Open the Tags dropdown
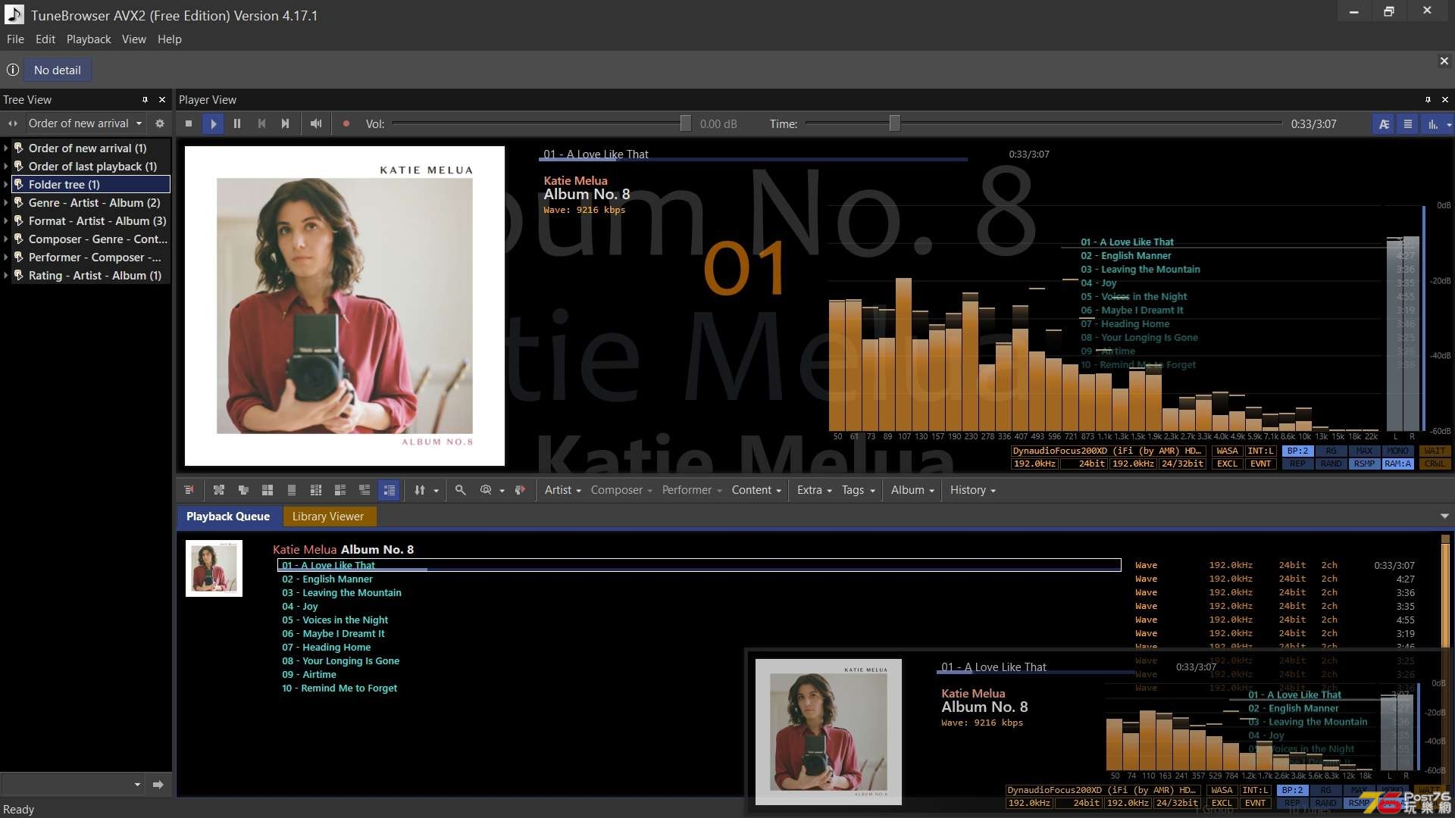This screenshot has height=818, width=1455. click(858, 490)
